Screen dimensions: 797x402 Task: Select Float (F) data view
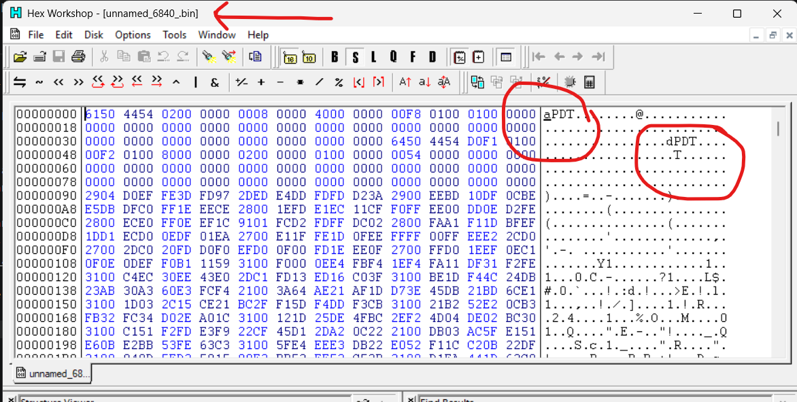pos(413,57)
